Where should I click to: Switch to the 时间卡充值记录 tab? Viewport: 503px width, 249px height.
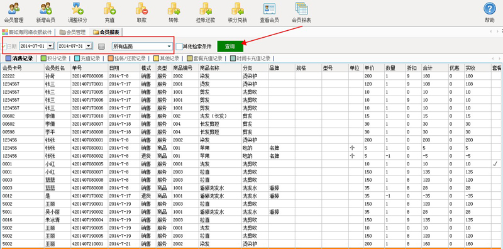[x=250, y=58]
